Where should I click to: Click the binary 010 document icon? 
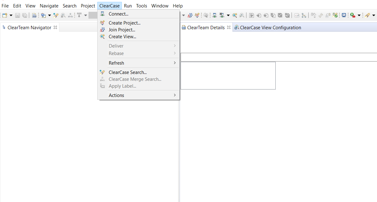34,15
